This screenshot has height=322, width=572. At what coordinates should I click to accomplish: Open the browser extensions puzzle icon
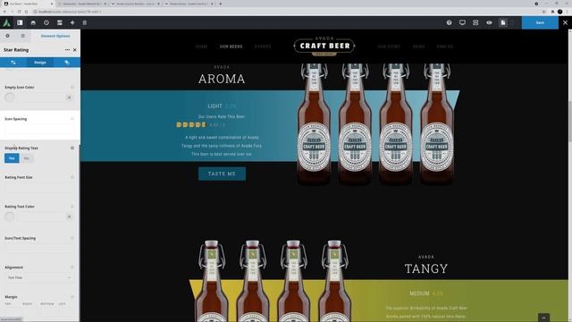553,12
